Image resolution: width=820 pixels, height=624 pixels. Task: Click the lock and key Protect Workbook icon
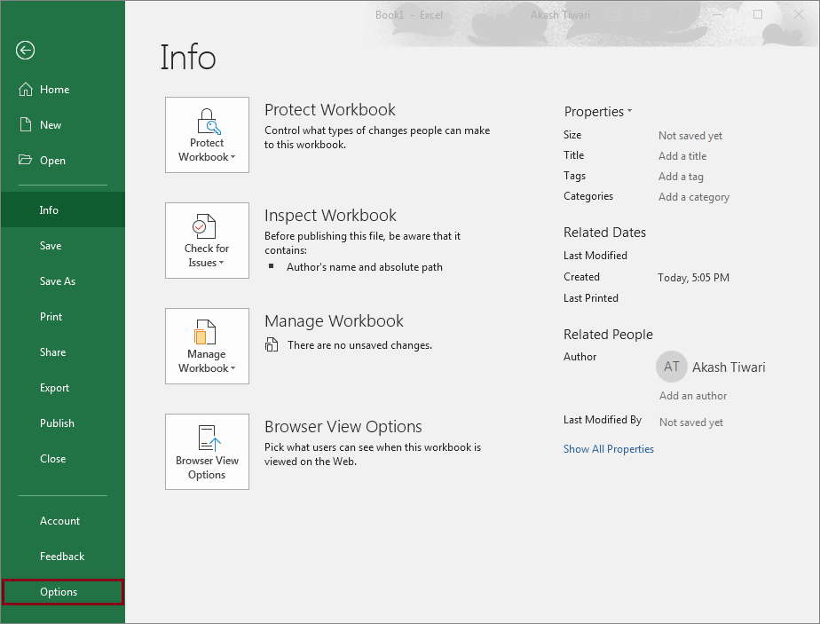click(209, 122)
